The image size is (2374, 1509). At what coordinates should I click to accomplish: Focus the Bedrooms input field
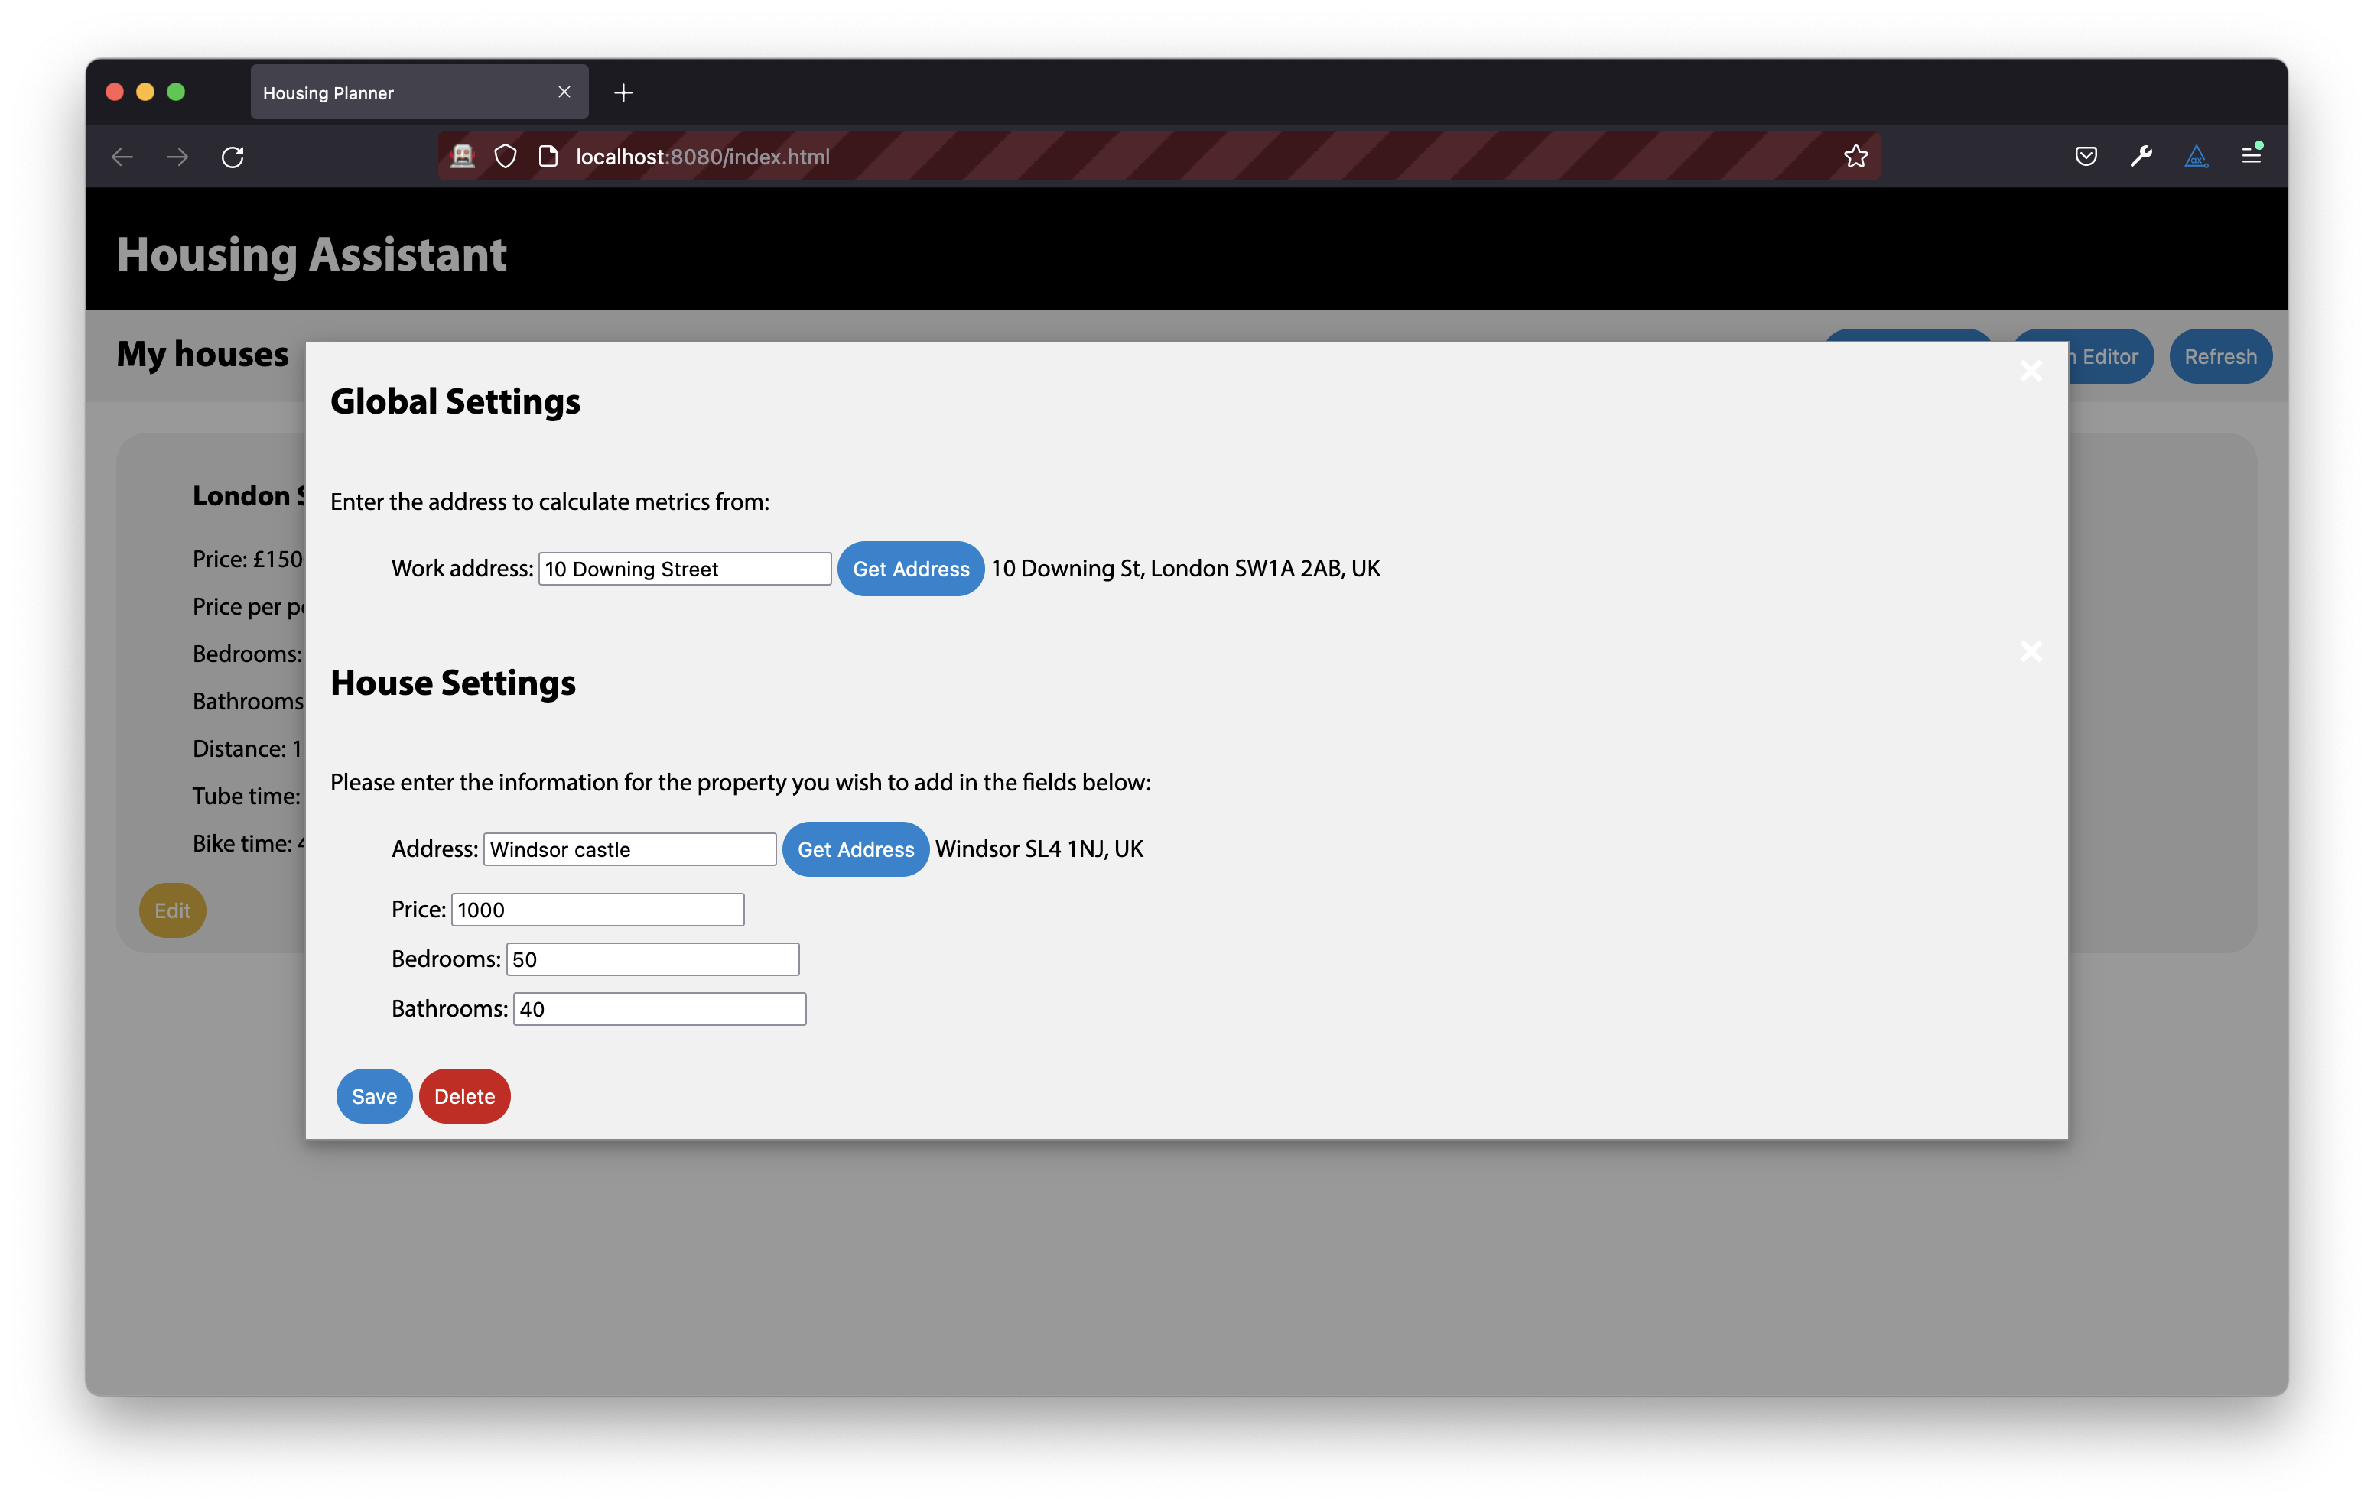652,959
